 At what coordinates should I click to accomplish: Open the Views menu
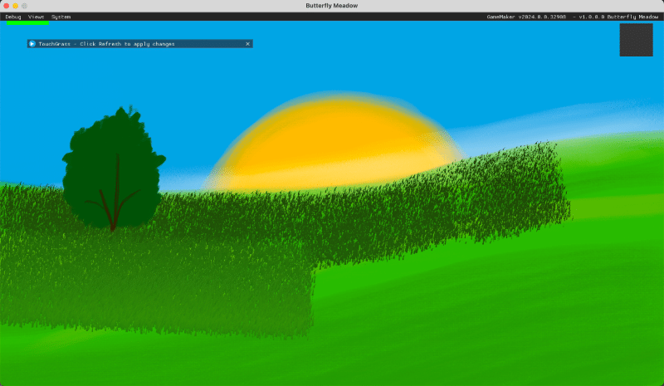click(x=37, y=17)
